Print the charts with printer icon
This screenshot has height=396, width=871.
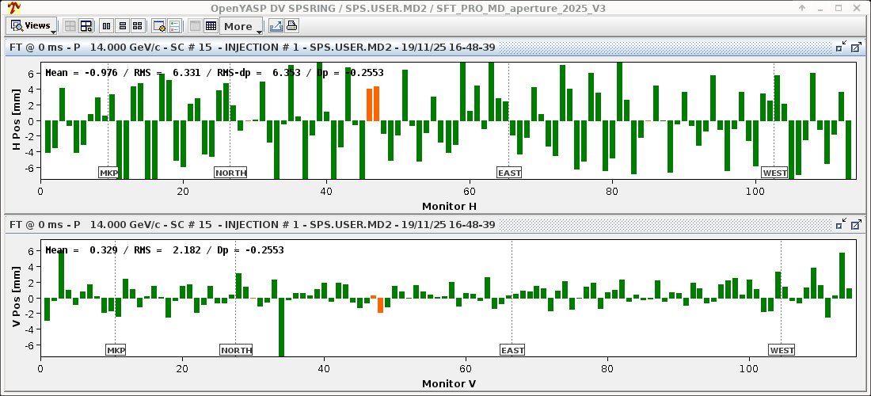(291, 26)
